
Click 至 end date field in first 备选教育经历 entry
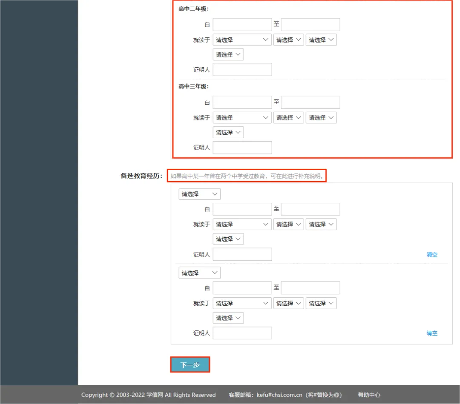click(310, 209)
